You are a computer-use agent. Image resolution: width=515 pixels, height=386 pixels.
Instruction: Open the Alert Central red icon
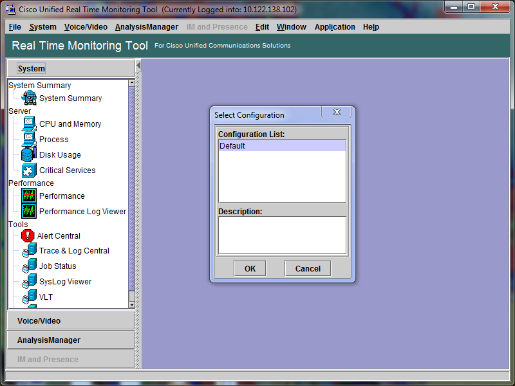click(x=28, y=235)
